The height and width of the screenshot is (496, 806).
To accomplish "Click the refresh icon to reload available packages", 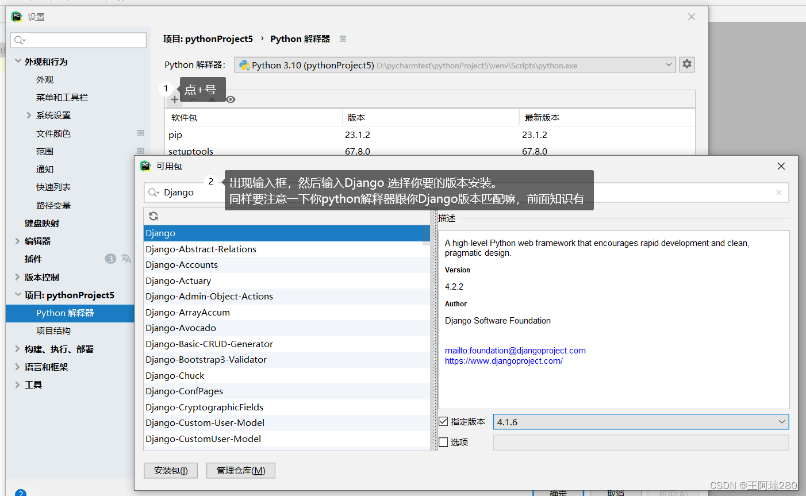I will [x=153, y=216].
